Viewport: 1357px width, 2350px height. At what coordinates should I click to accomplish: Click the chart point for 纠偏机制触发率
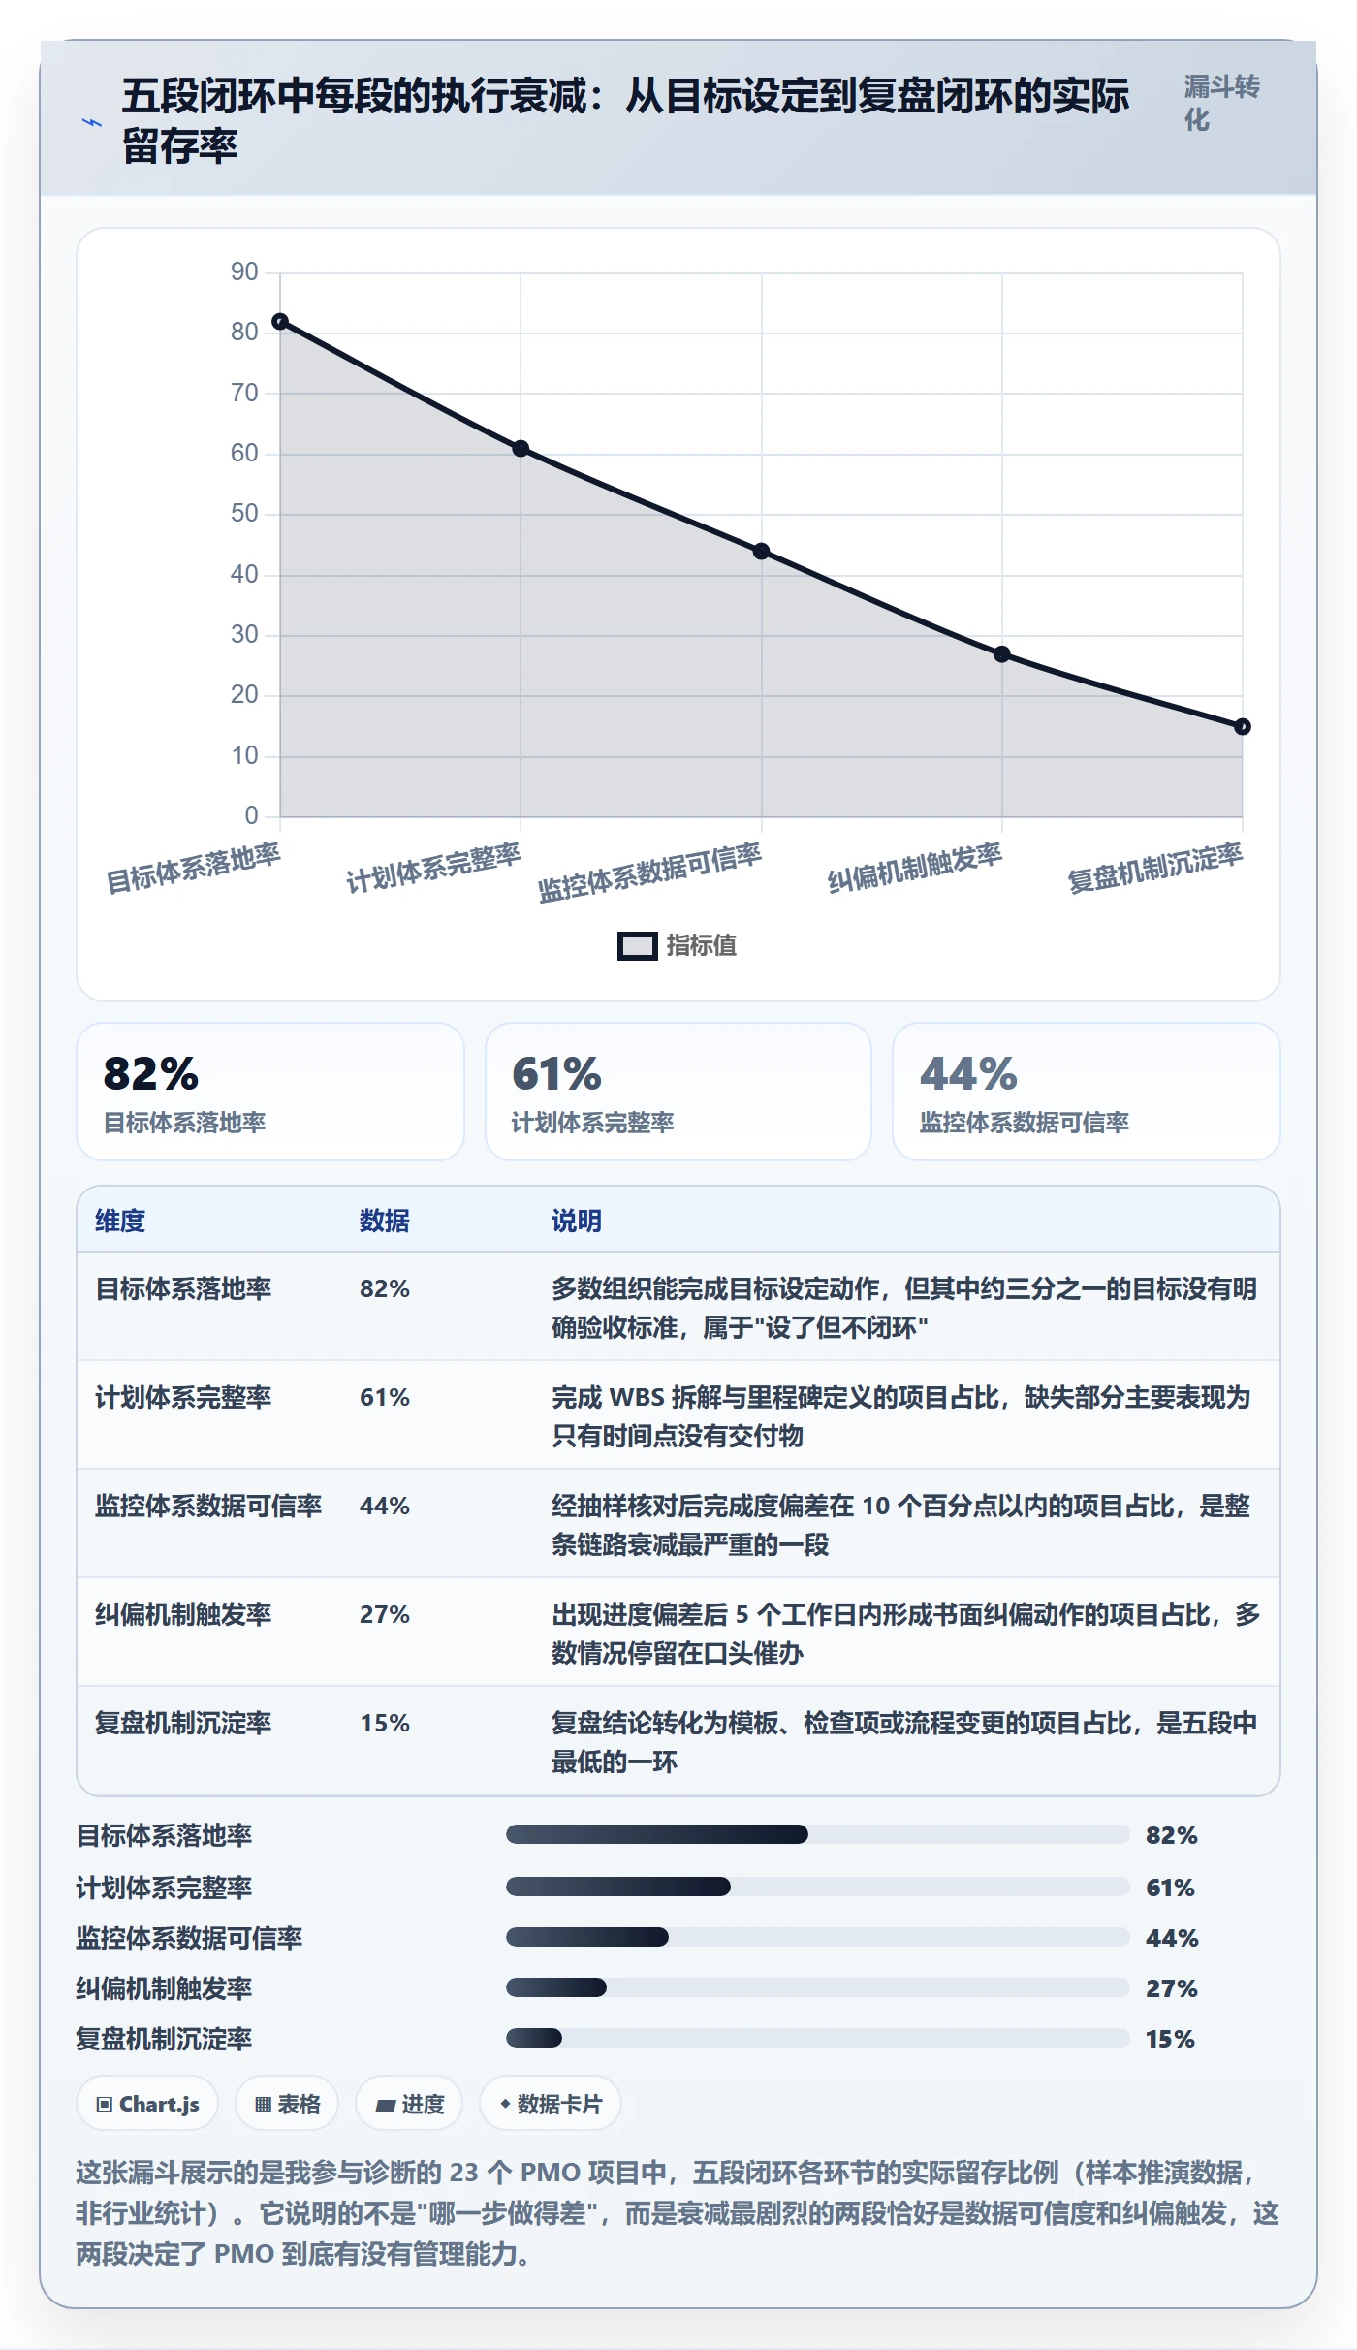click(1002, 653)
